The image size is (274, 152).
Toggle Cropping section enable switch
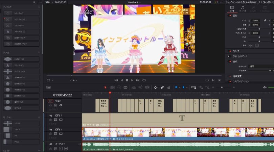pyautogui.click(x=230, y=51)
